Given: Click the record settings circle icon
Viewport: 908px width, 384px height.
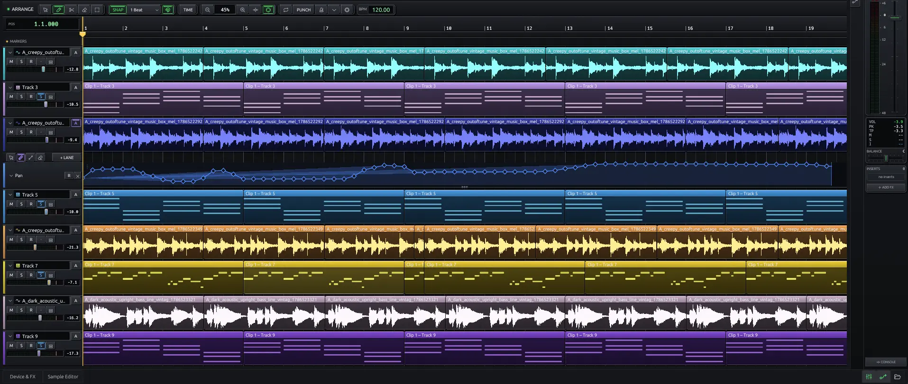Looking at the screenshot, I should point(347,9).
